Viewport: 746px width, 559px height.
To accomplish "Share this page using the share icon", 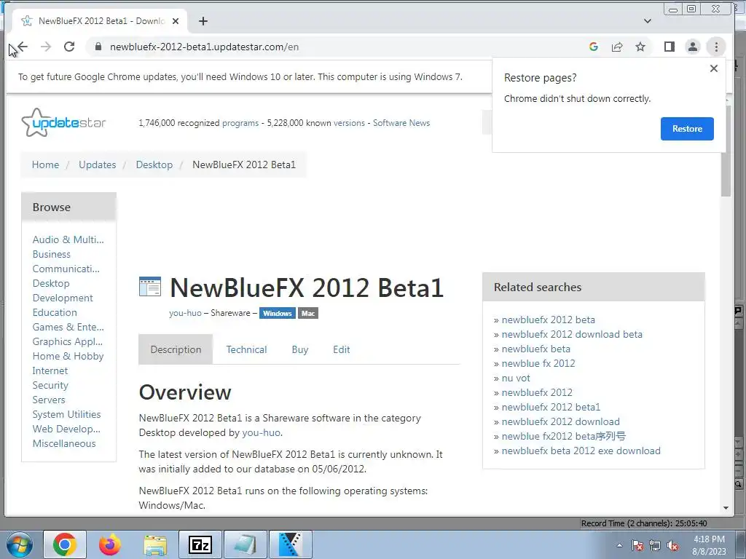I will coord(617,47).
